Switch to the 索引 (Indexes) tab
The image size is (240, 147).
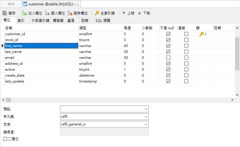[x=21, y=21]
